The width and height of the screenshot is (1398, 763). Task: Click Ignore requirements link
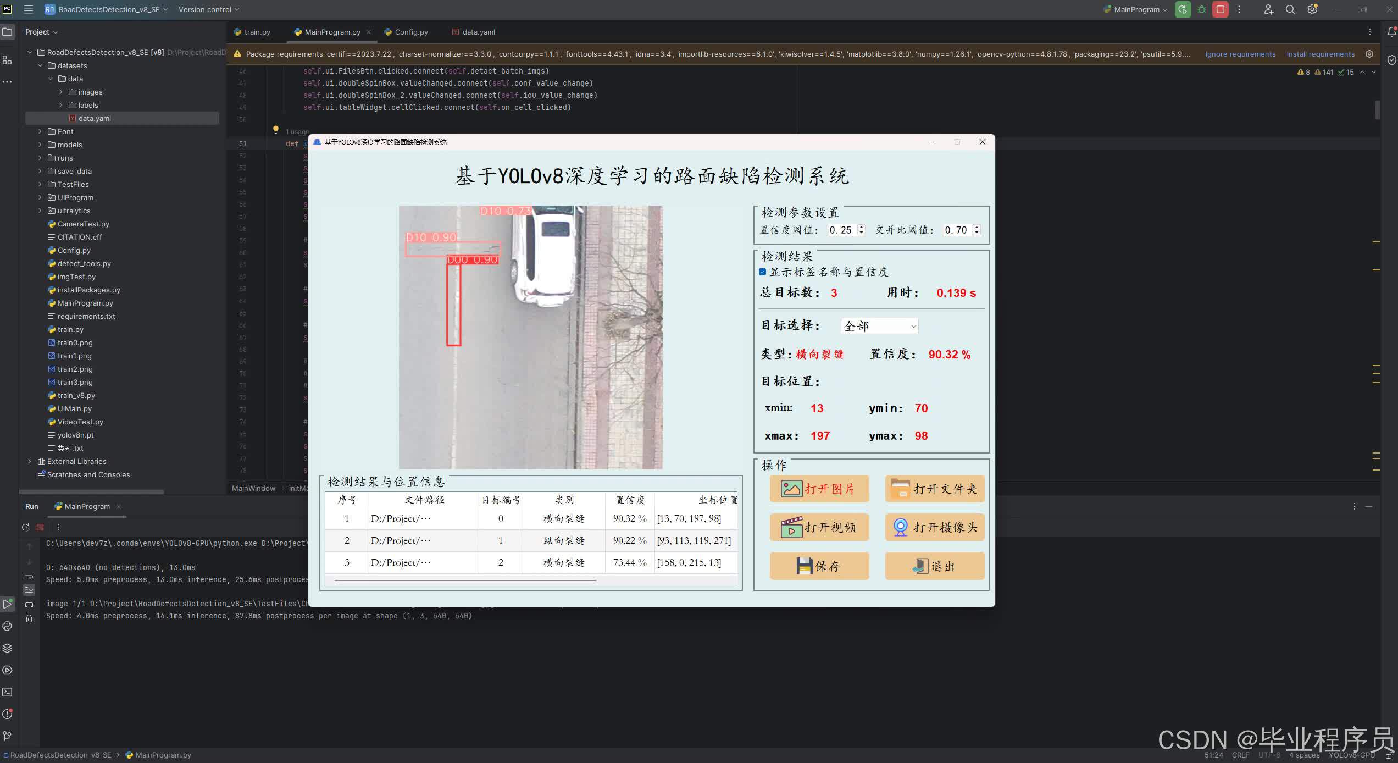click(1240, 54)
